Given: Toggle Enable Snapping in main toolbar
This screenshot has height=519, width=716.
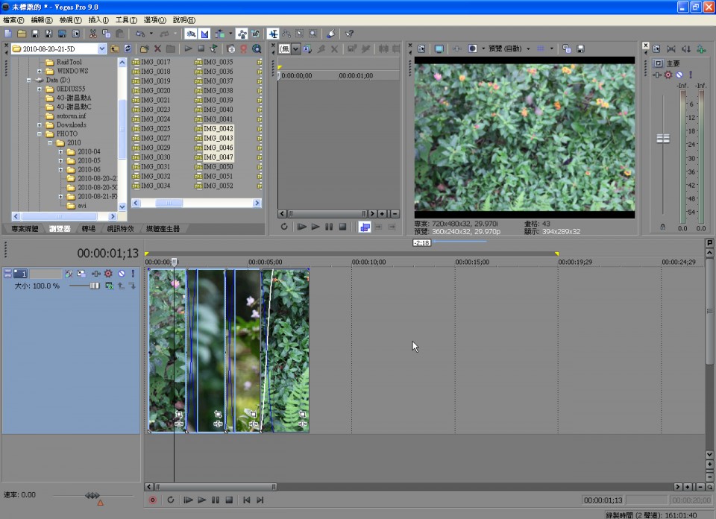Looking at the screenshot, I should (191, 34).
